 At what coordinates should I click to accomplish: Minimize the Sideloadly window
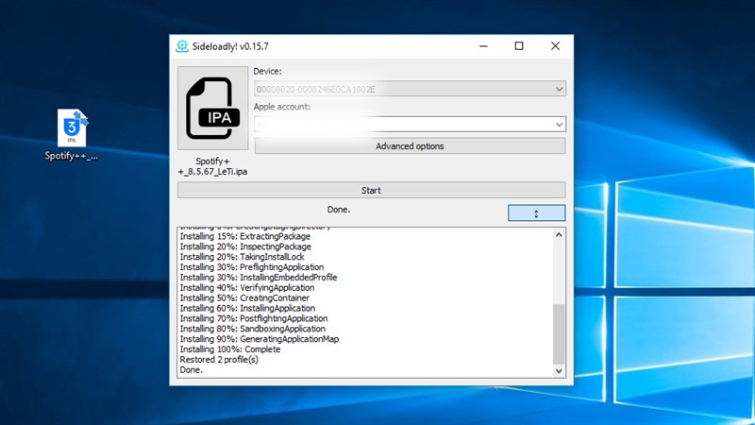pyautogui.click(x=483, y=46)
